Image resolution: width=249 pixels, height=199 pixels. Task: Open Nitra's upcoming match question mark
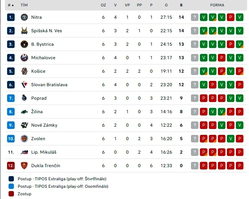click(x=195, y=17)
